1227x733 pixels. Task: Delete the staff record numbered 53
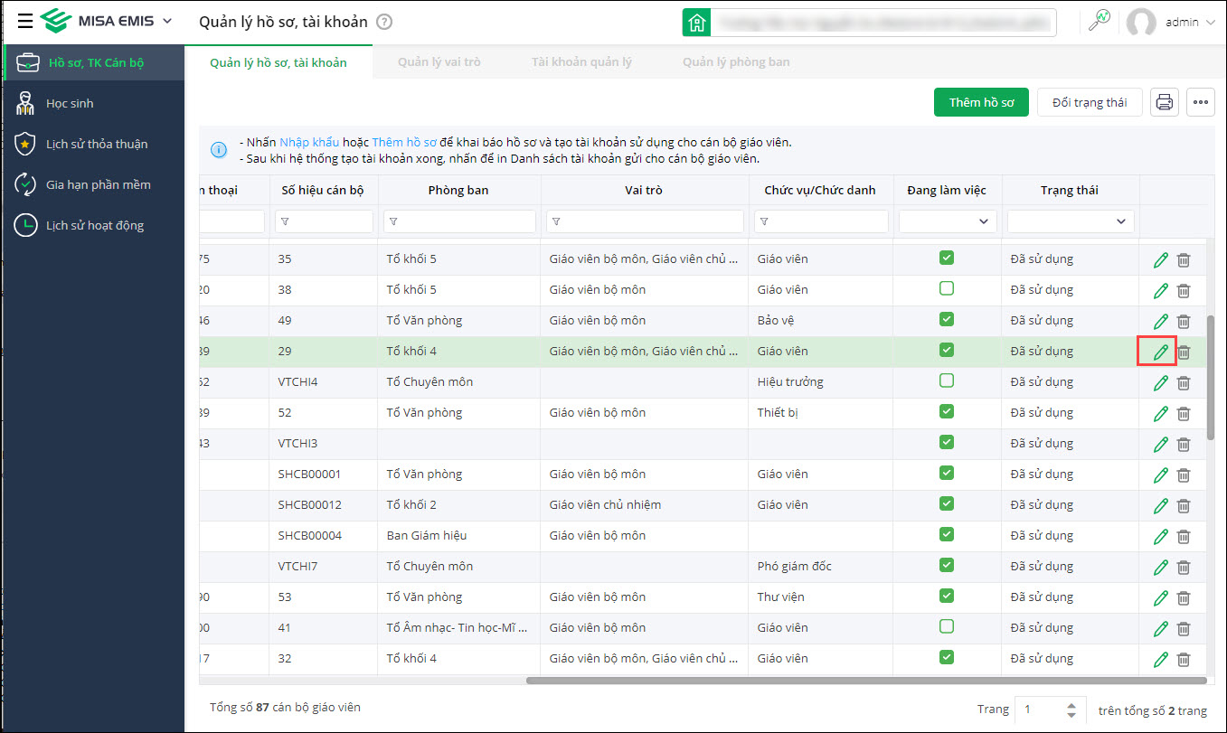coord(1183,598)
